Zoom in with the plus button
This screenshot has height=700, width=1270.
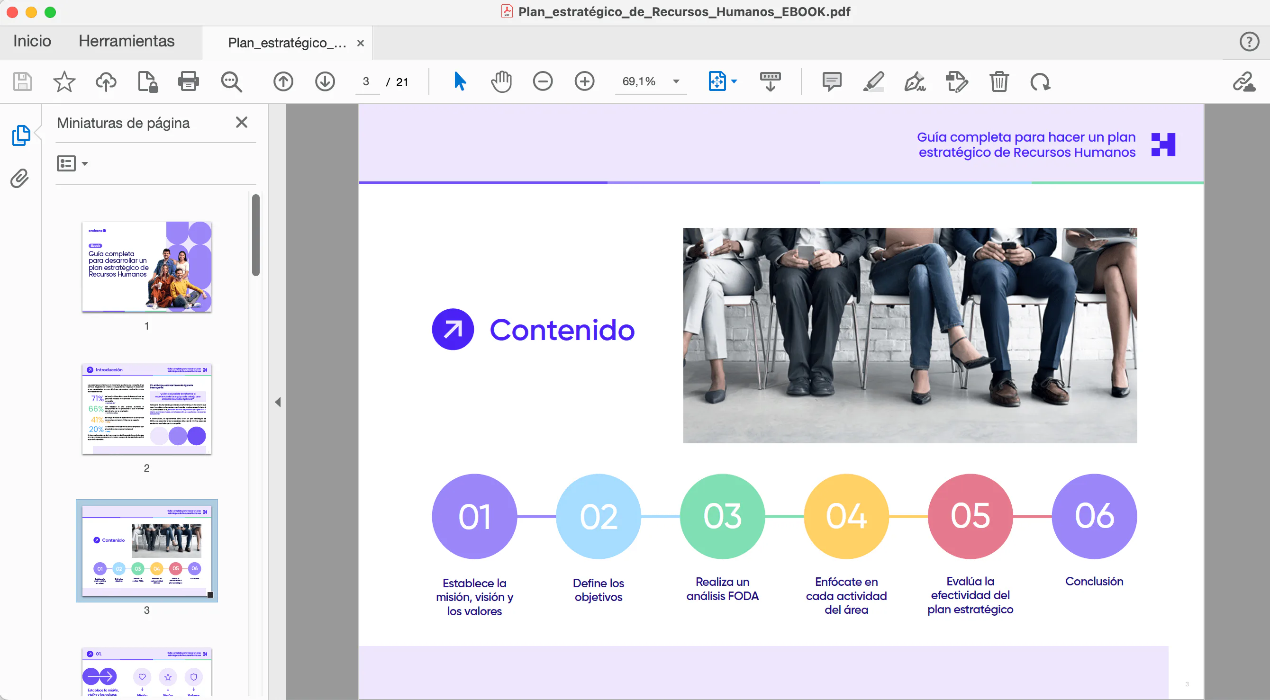585,82
